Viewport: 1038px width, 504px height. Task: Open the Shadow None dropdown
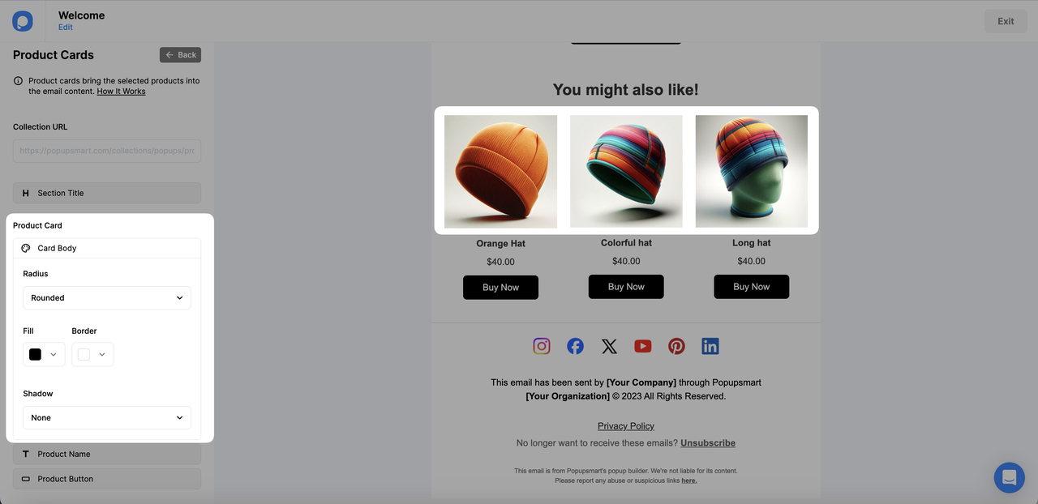[x=107, y=417]
